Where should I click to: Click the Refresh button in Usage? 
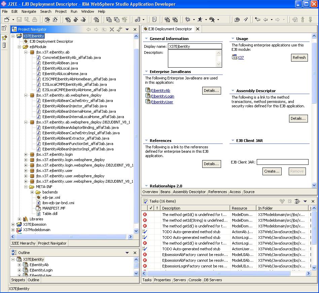(299, 58)
